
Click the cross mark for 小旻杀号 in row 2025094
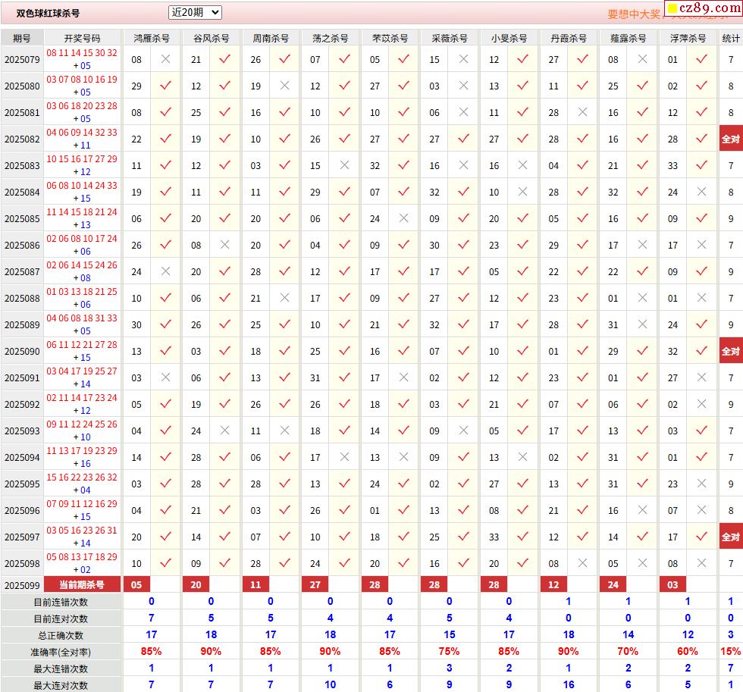[522, 457]
